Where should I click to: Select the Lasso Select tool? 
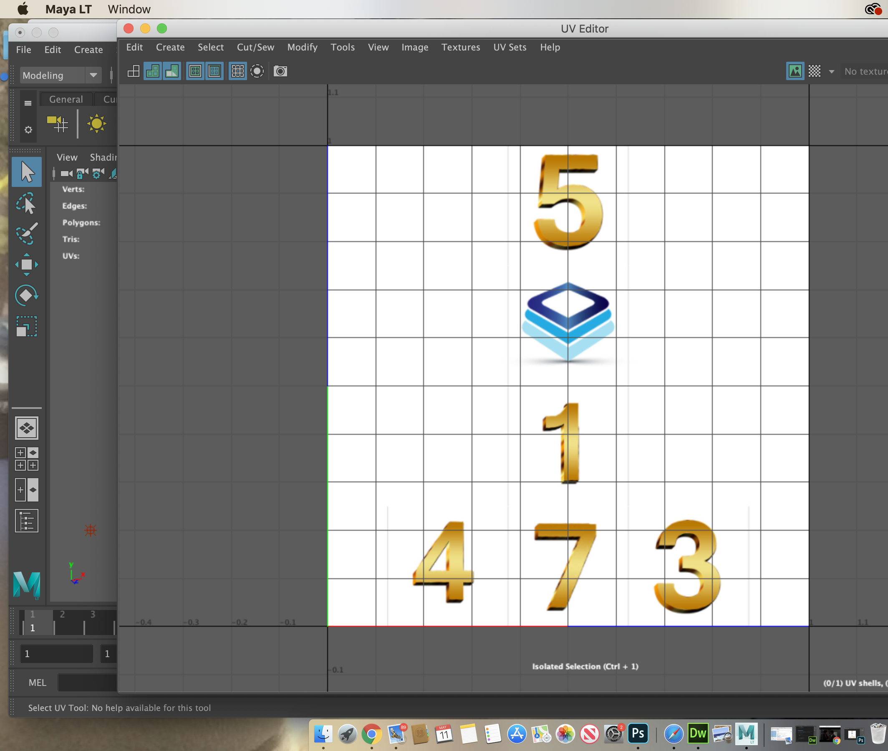tap(27, 203)
